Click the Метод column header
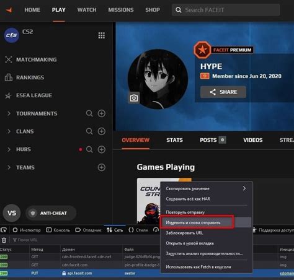 [37, 250]
